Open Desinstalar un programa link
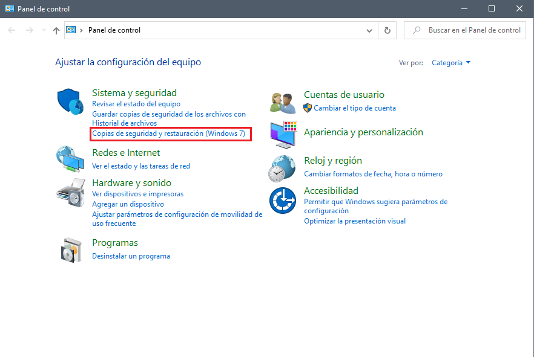Screen dimensions: 534x357 click(x=131, y=256)
